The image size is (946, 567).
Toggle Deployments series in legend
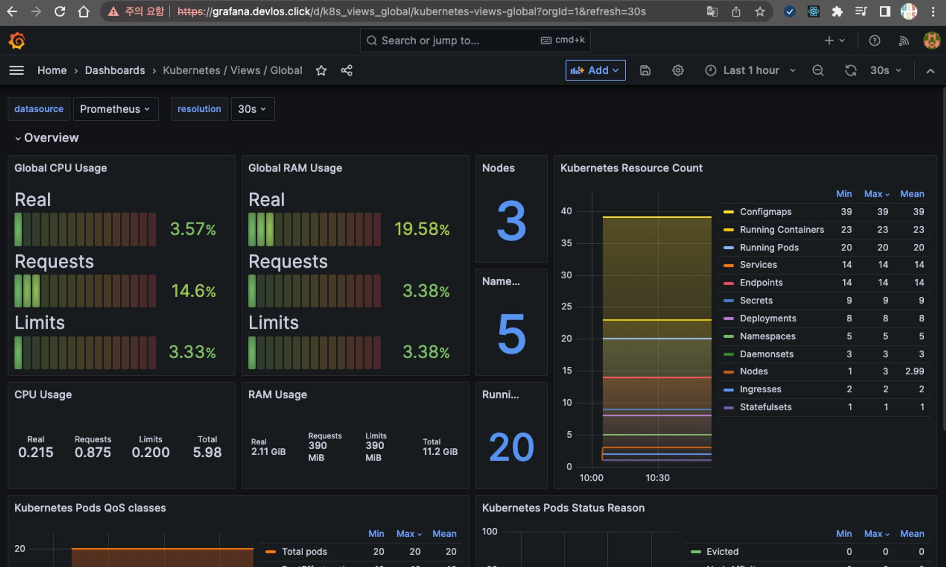(x=768, y=319)
